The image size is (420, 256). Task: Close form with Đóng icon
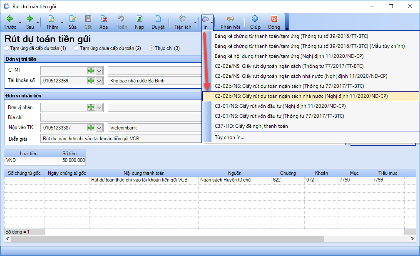274,18
